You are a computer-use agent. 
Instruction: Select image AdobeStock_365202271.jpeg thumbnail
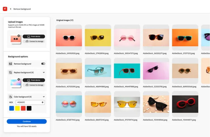point(156,37)
